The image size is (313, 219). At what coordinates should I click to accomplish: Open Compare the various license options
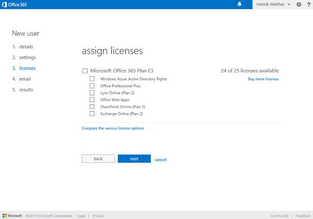[113, 128]
